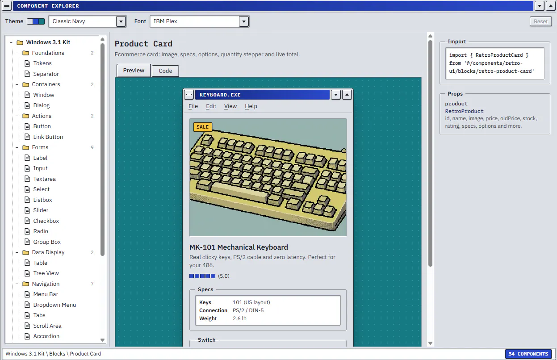Click the breadcrumb path in status bar
Screen dimensions: 557x360
coord(53,354)
